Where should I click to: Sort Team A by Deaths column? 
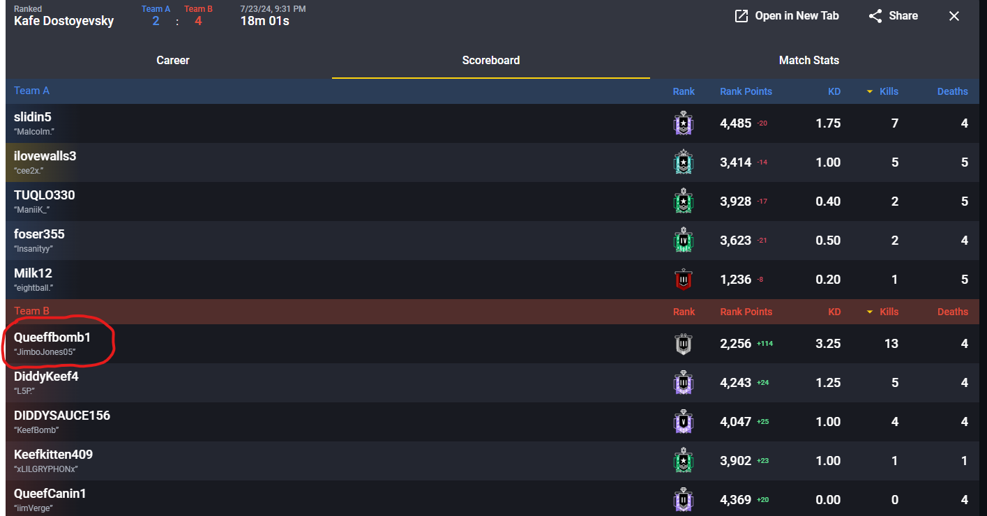pos(952,91)
